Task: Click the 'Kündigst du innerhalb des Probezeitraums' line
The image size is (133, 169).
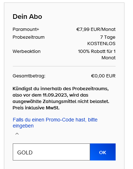Action: (x=61, y=89)
